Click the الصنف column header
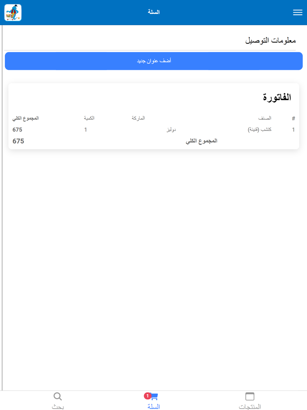This screenshot has height=410, width=307. click(x=265, y=118)
